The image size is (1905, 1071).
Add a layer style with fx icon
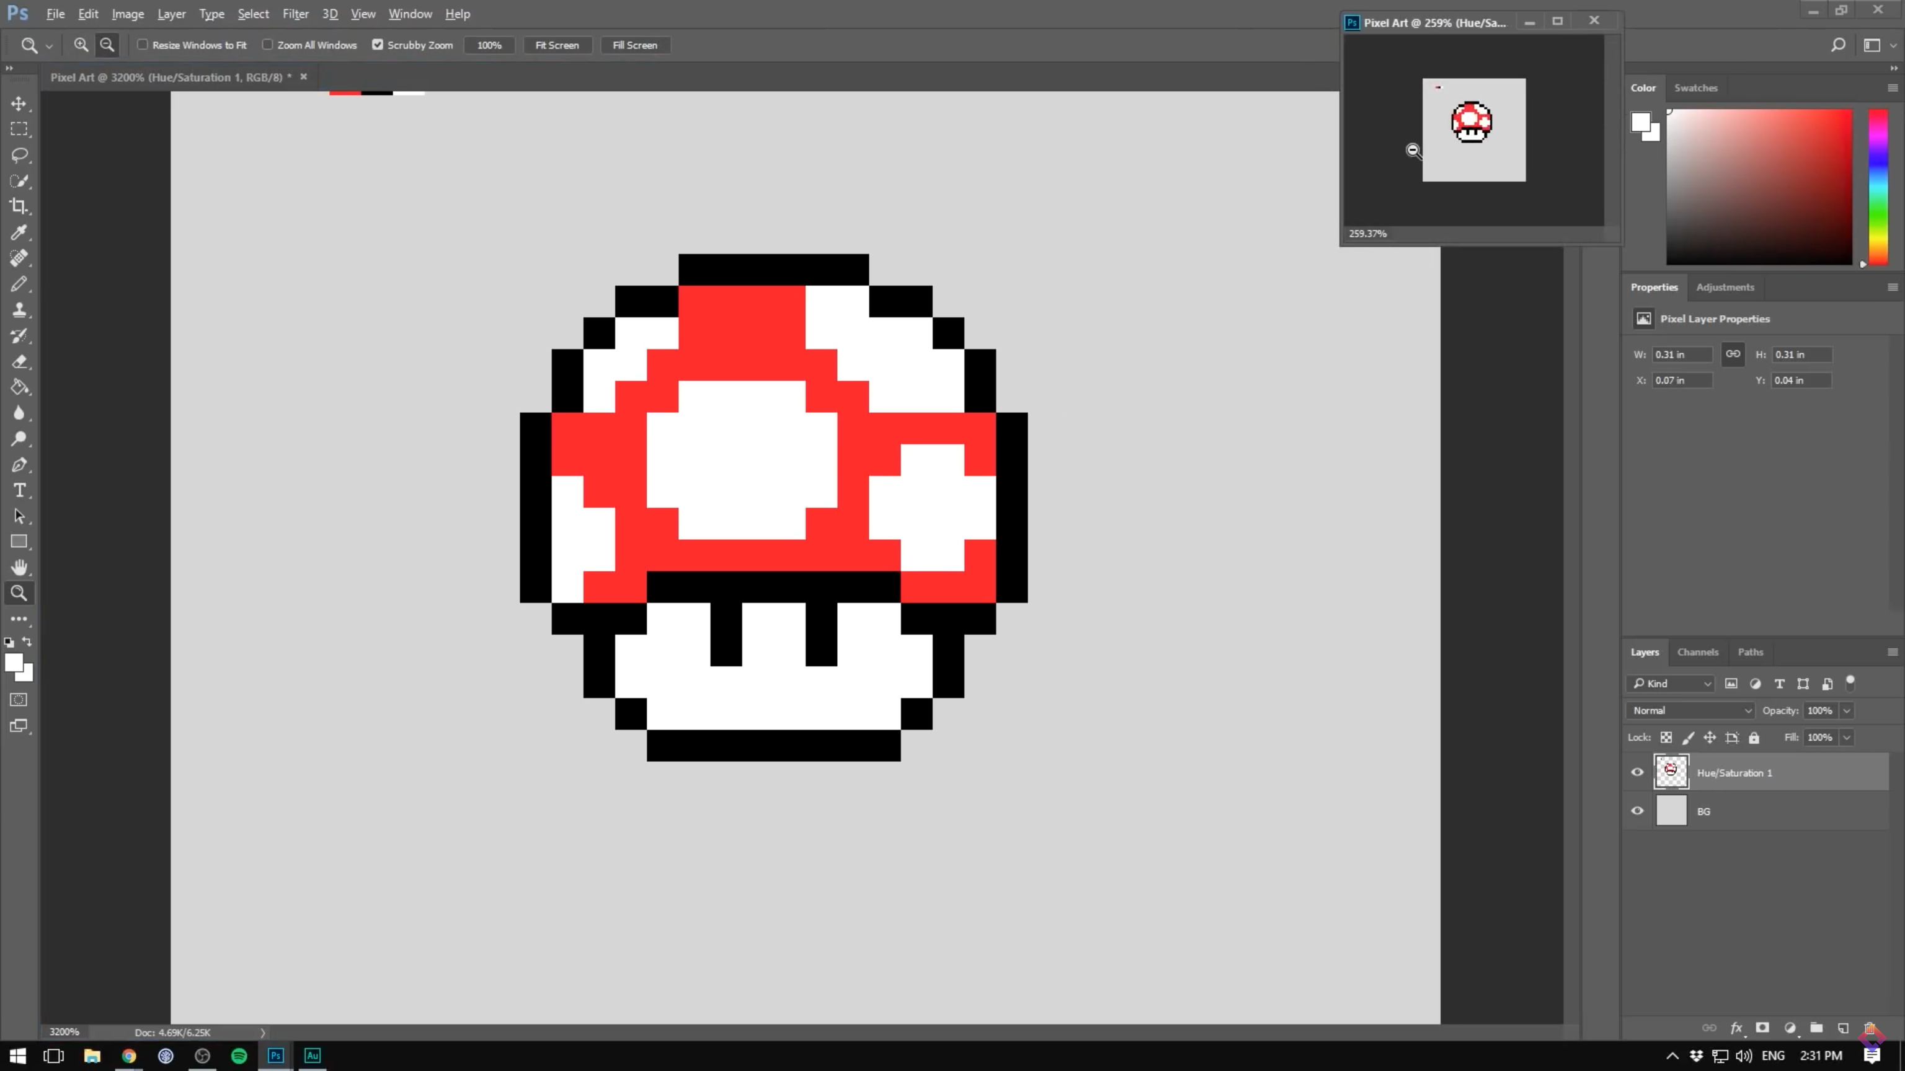pyautogui.click(x=1736, y=1028)
